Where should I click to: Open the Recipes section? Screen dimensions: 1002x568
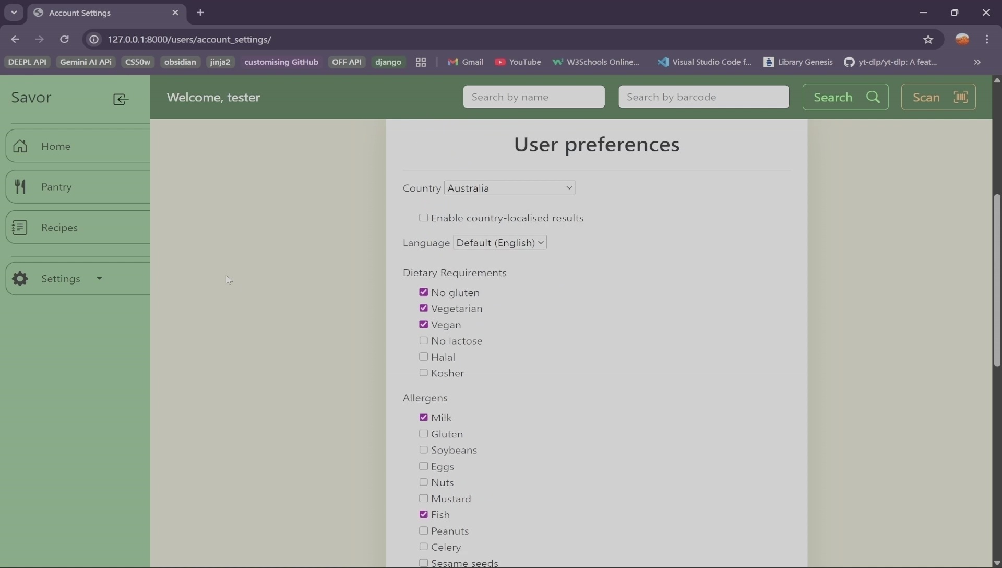coord(60,227)
